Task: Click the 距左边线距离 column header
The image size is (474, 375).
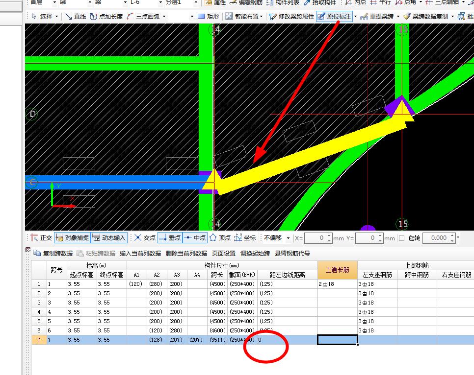Action: pyautogui.click(x=287, y=275)
